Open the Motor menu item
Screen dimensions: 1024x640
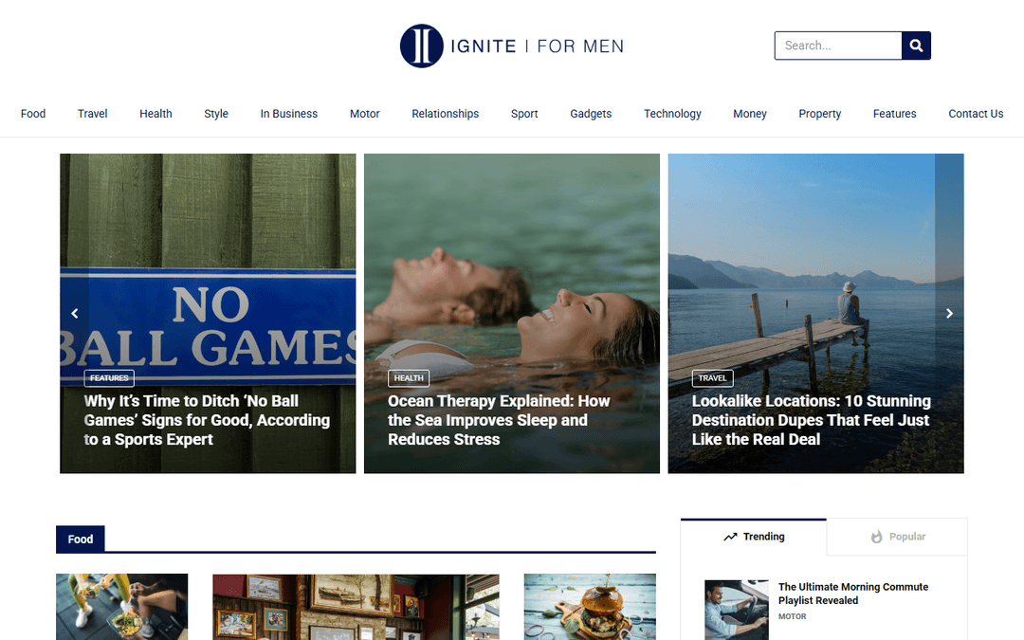(x=364, y=114)
